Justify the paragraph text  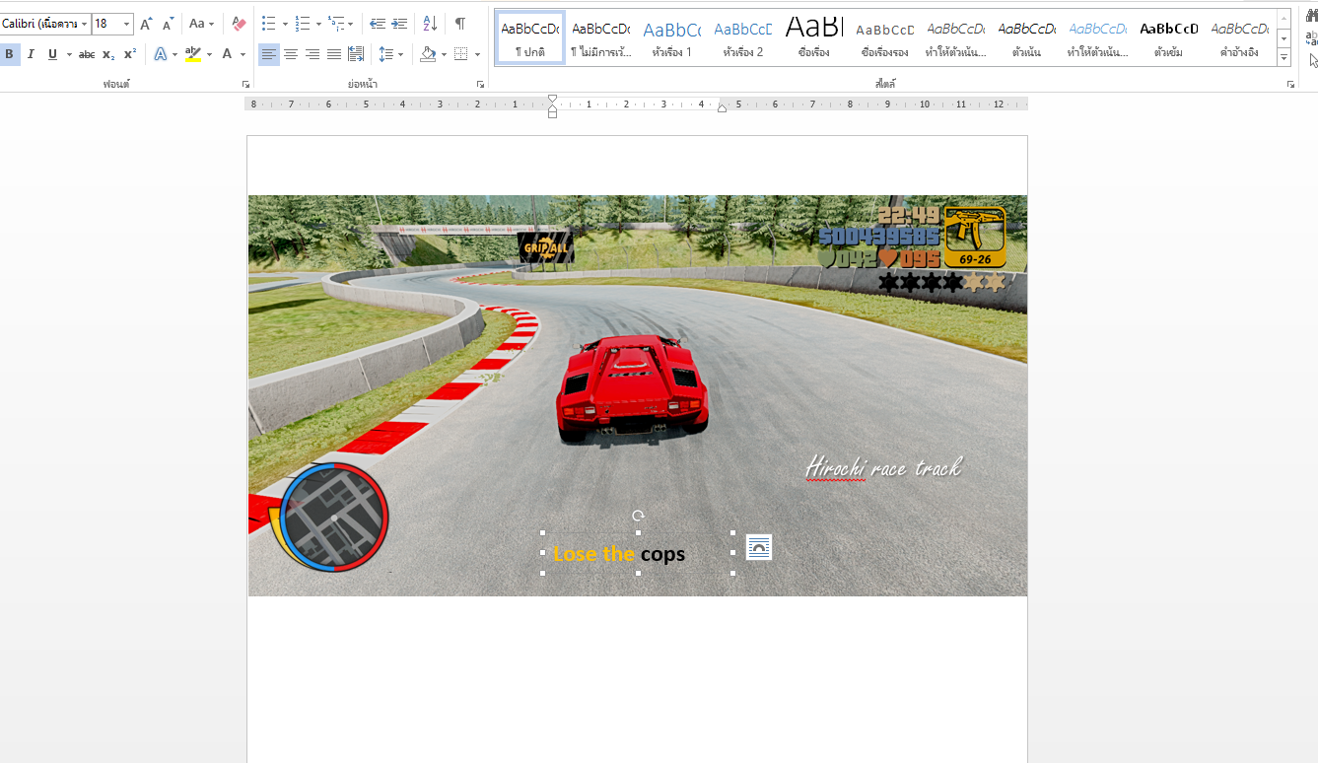click(x=334, y=54)
